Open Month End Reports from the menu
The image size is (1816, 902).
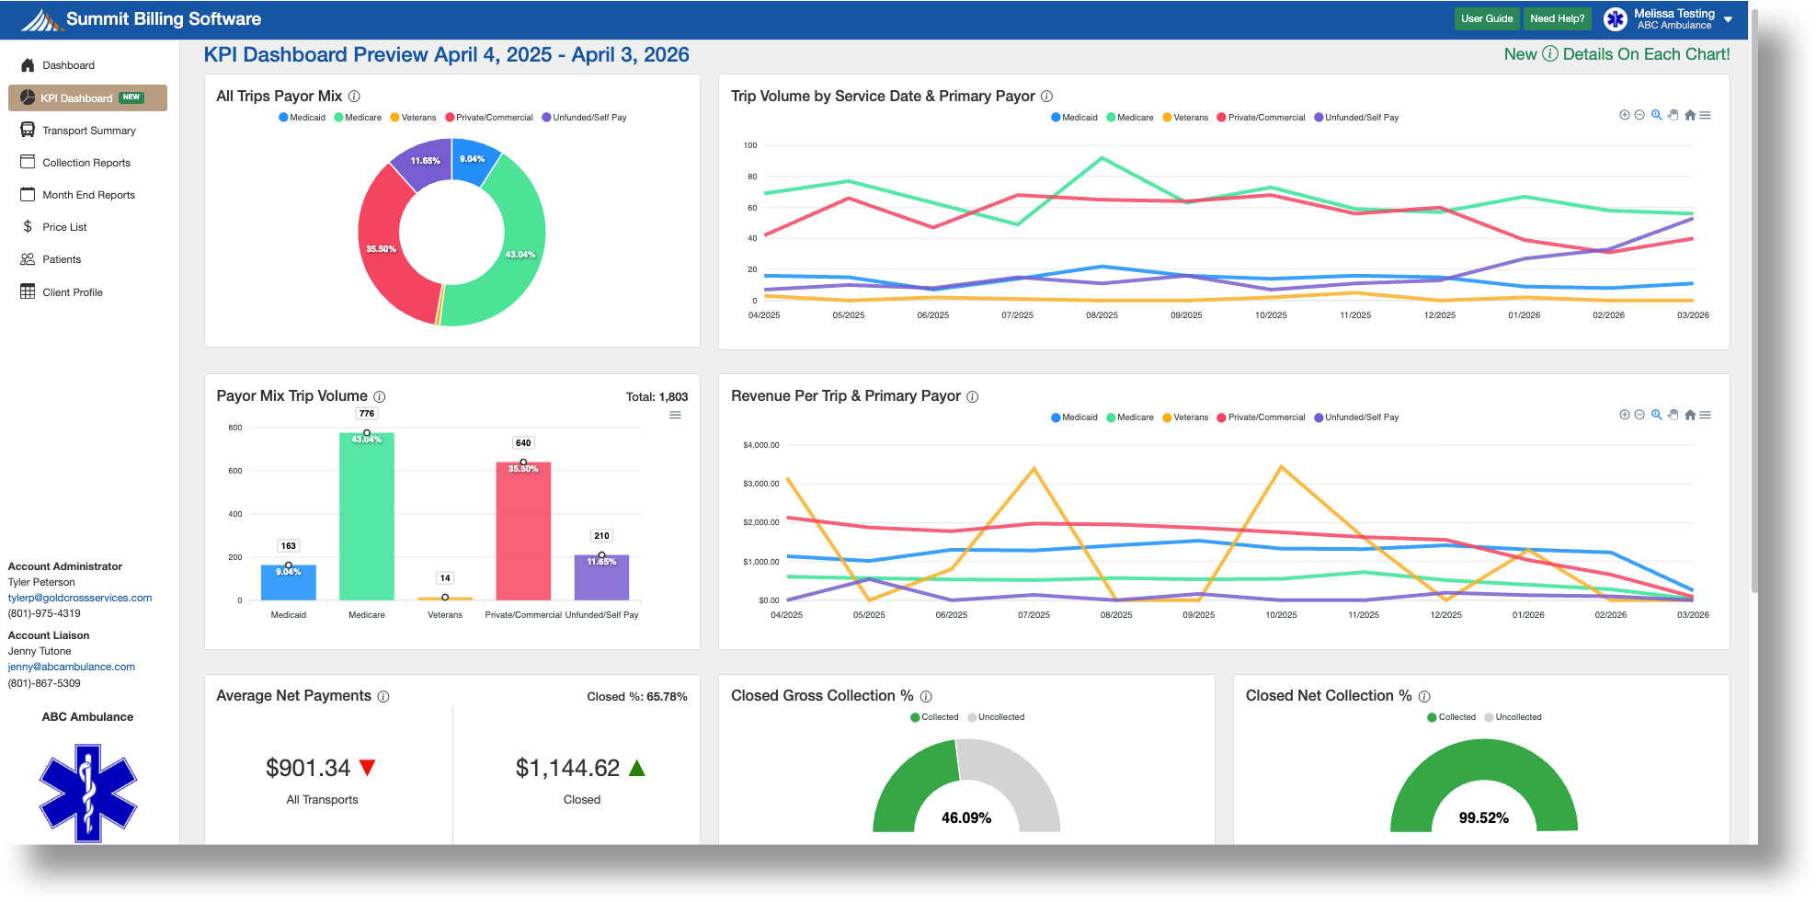(x=87, y=194)
